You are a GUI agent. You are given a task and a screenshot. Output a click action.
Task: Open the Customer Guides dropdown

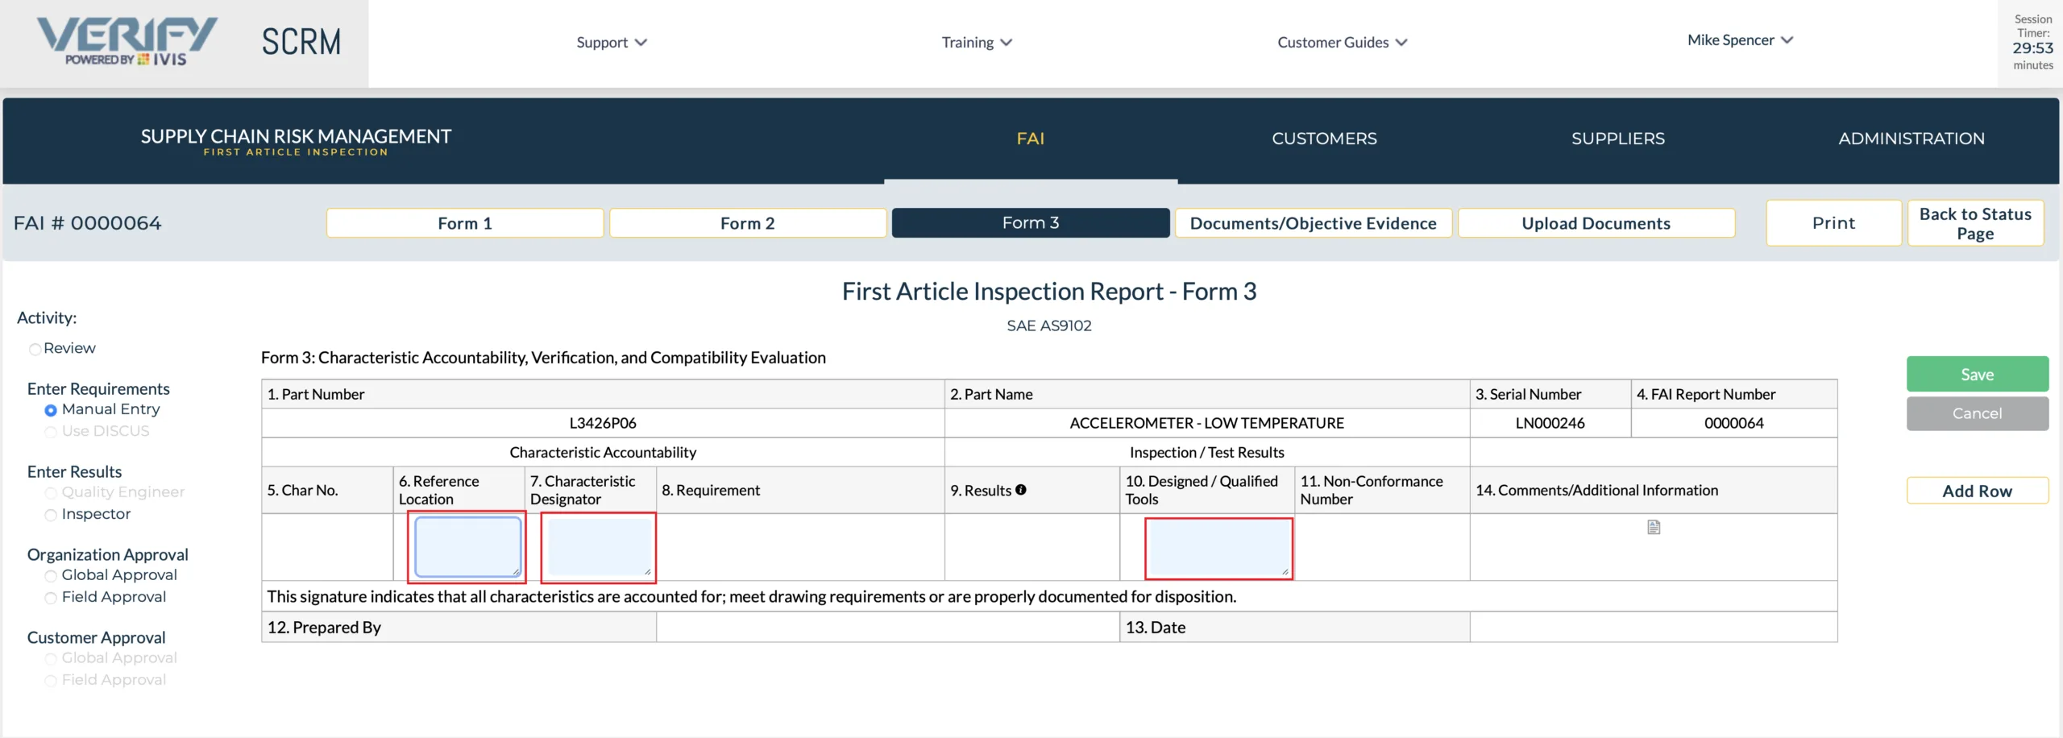tap(1343, 42)
